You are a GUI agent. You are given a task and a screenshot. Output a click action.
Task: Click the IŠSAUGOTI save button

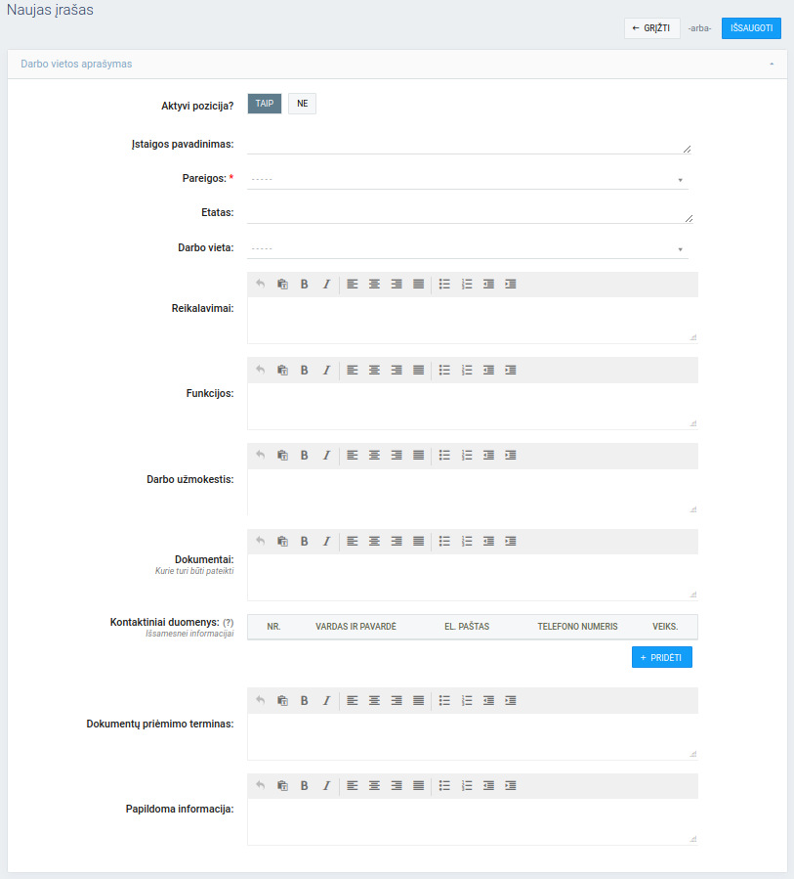751,28
